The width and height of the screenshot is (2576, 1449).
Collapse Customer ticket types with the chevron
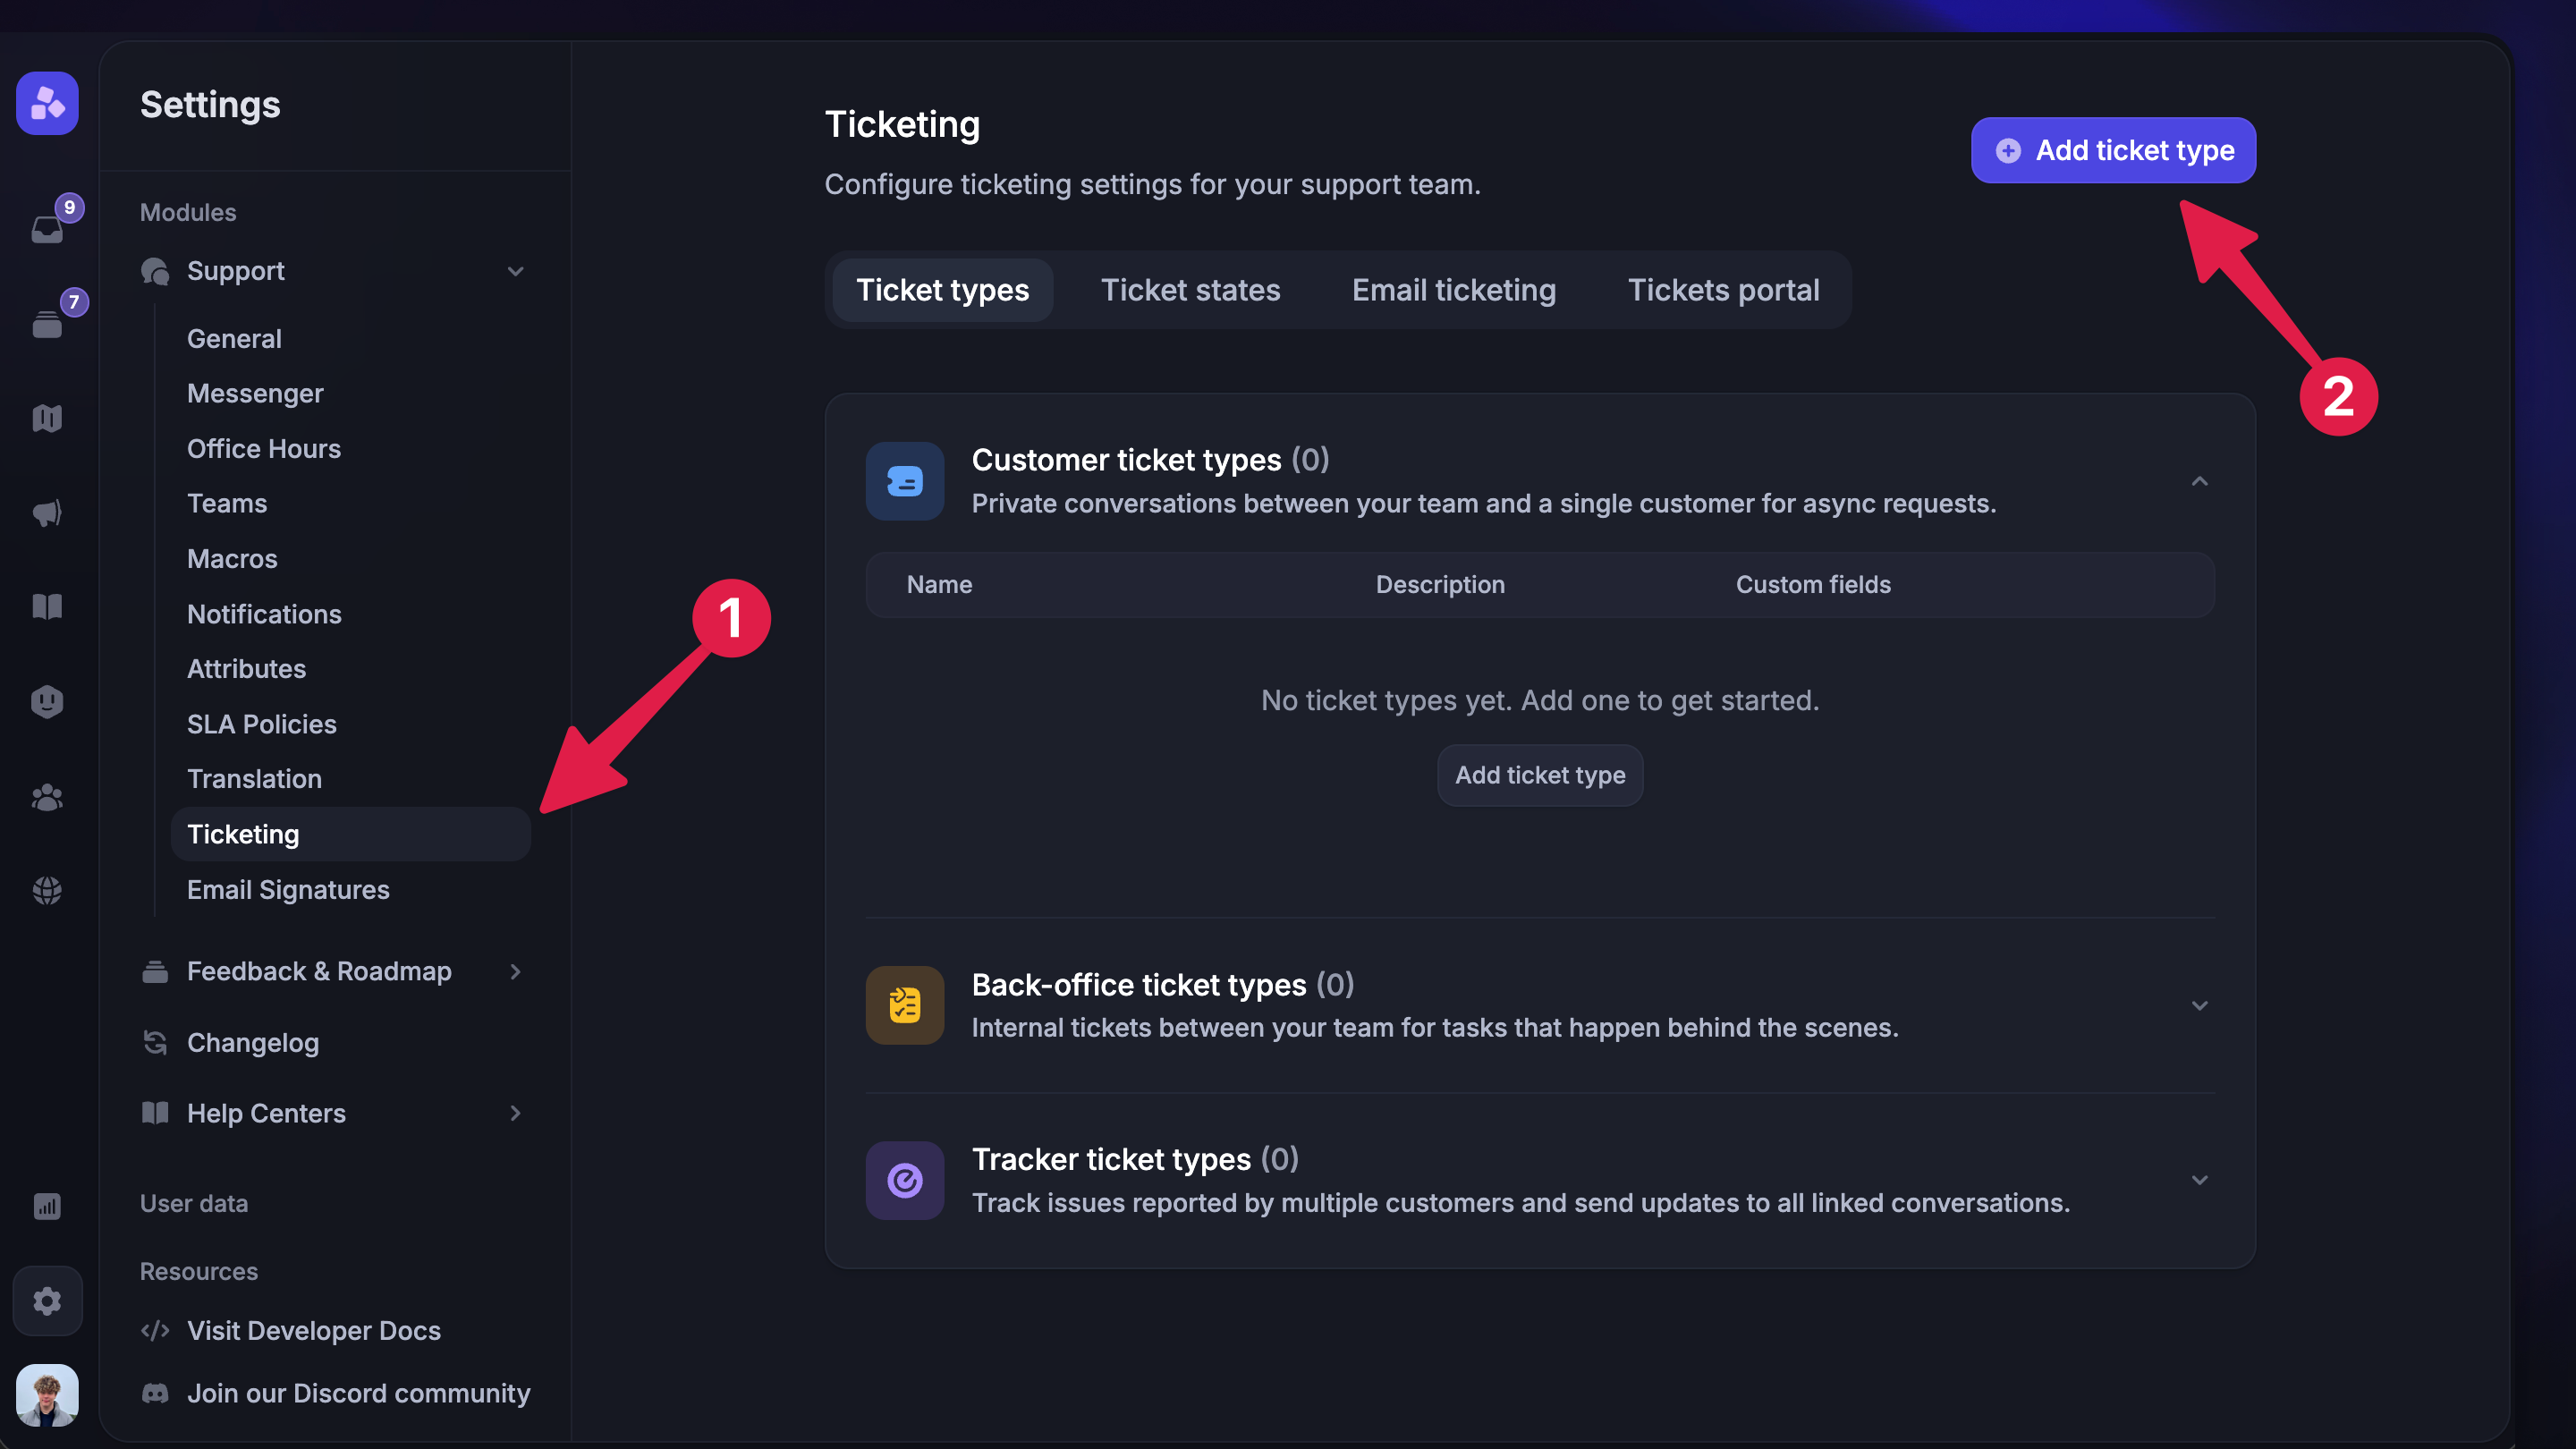coord(2199,481)
